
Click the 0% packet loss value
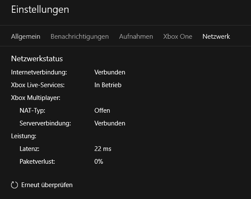coord(99,162)
